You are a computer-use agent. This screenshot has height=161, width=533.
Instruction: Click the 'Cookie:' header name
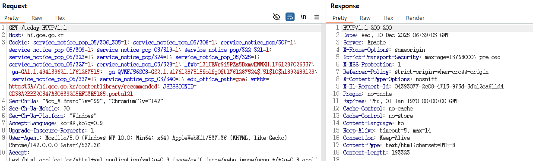(x=19, y=43)
